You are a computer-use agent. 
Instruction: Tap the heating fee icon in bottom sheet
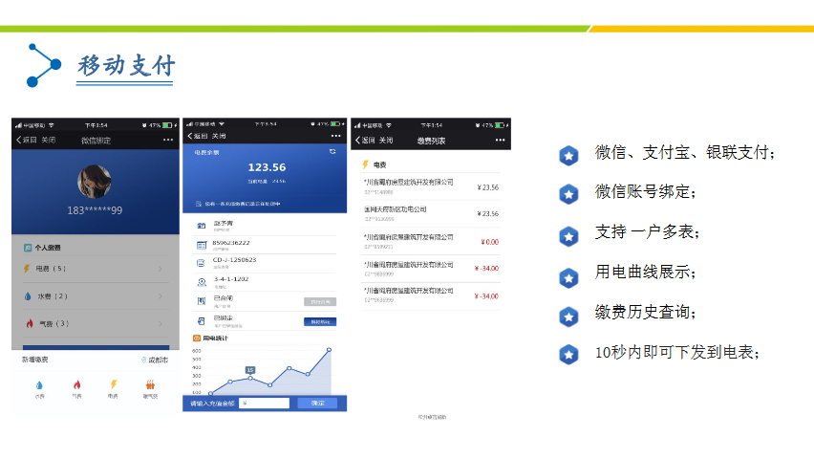(150, 384)
